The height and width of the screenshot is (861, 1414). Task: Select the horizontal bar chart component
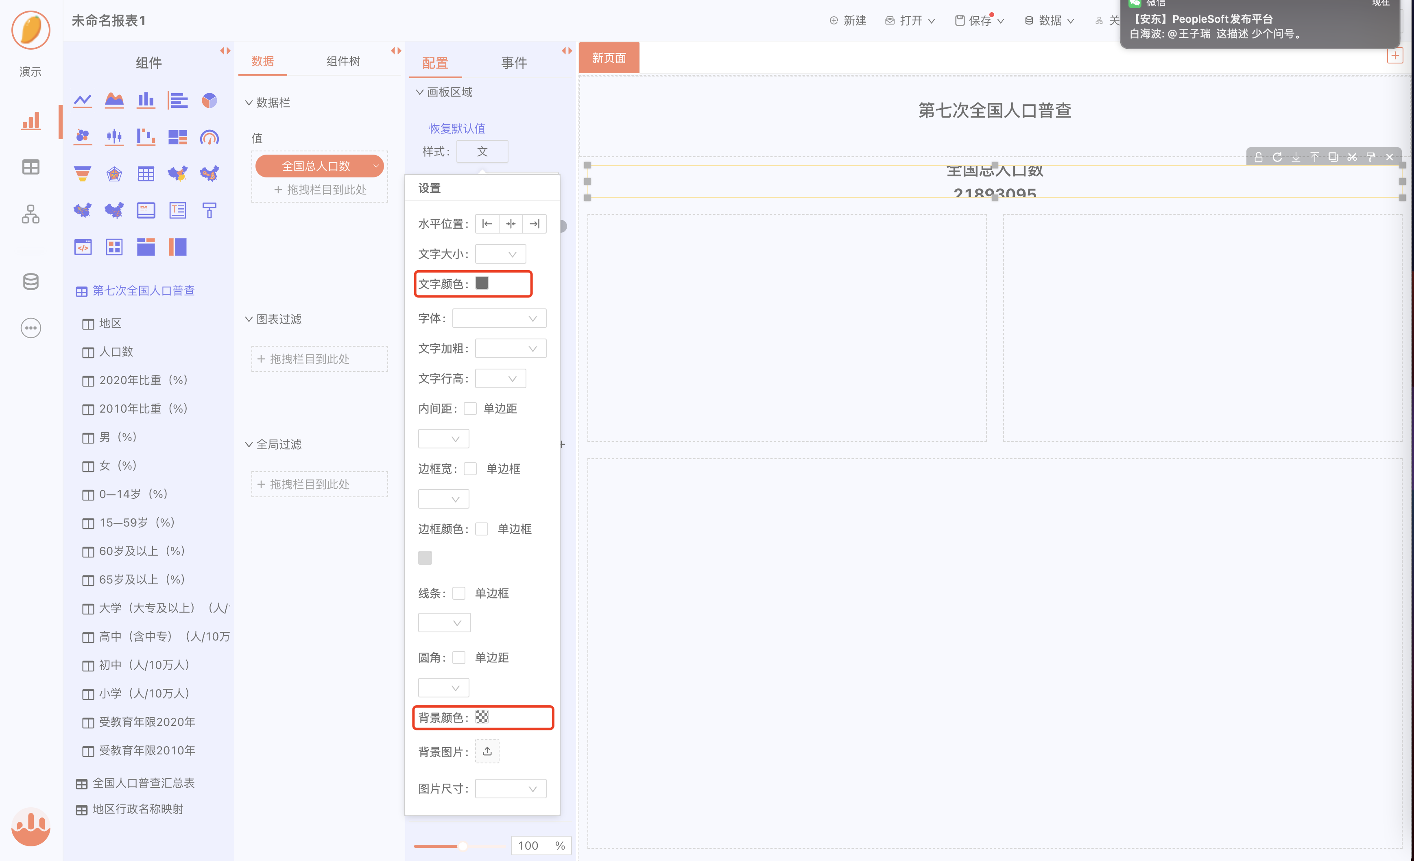[x=177, y=101]
